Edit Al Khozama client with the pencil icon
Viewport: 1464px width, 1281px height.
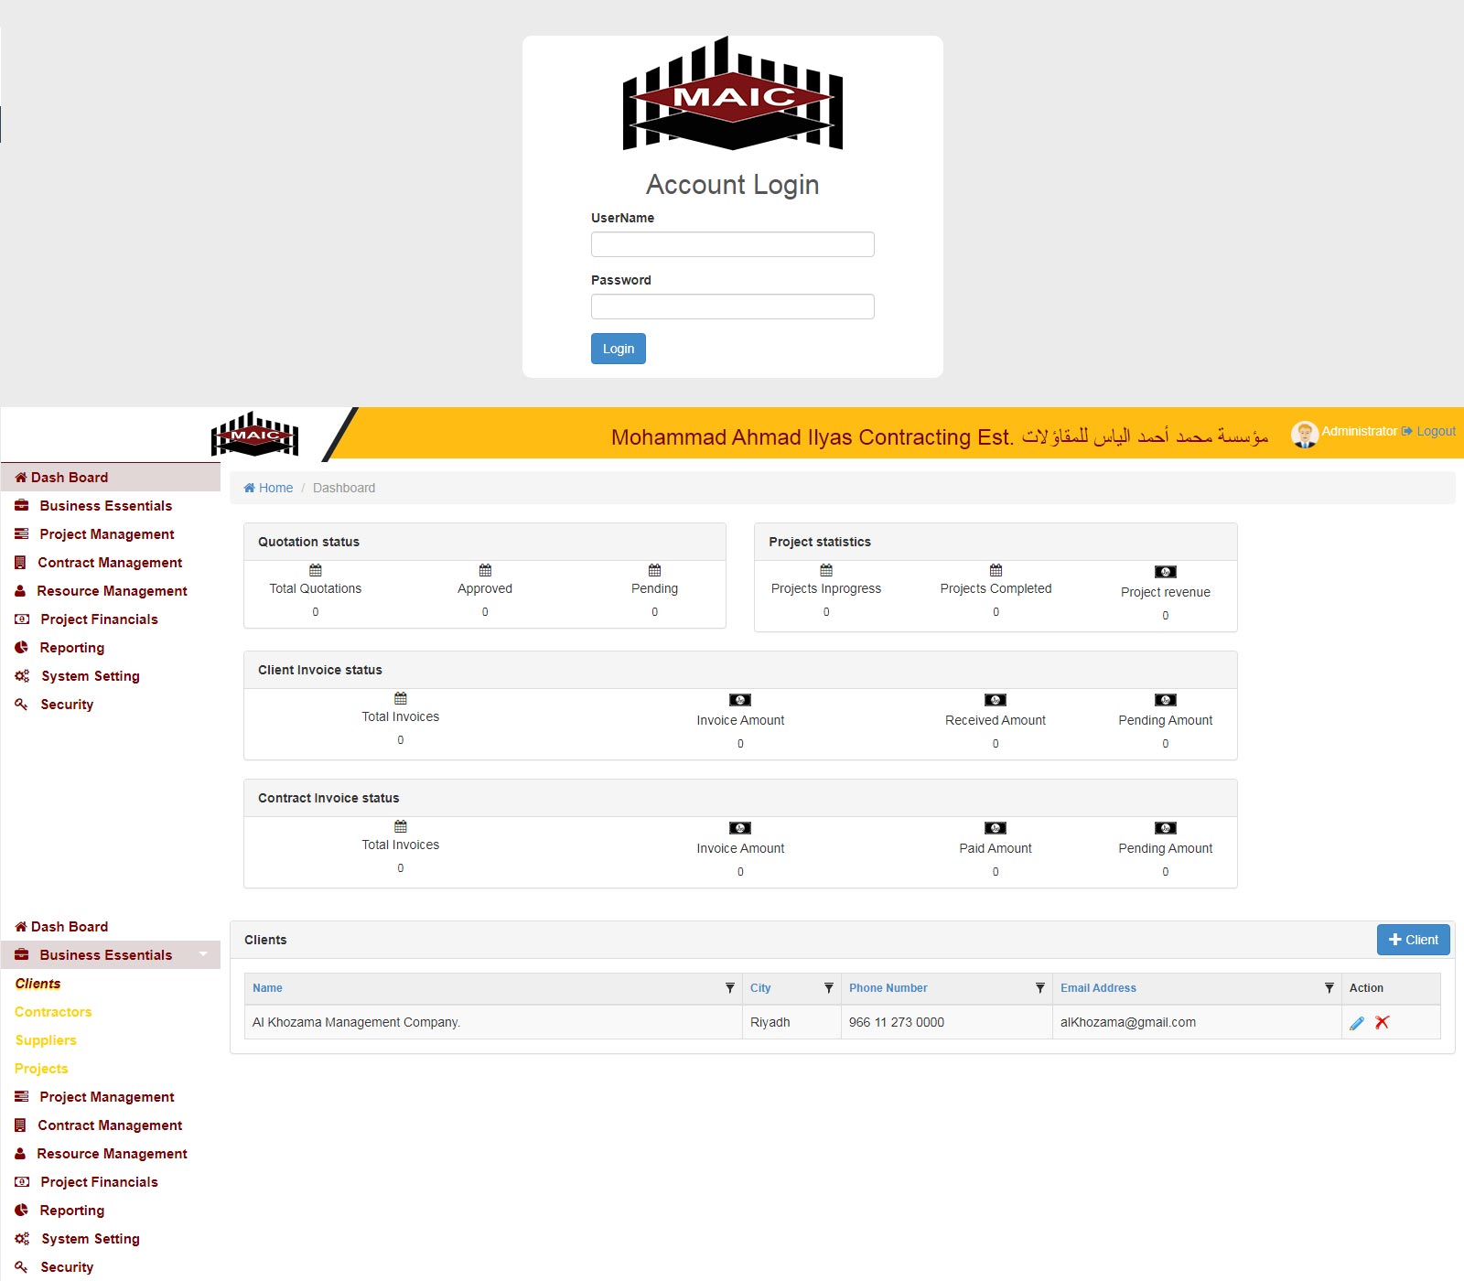pos(1357,1023)
